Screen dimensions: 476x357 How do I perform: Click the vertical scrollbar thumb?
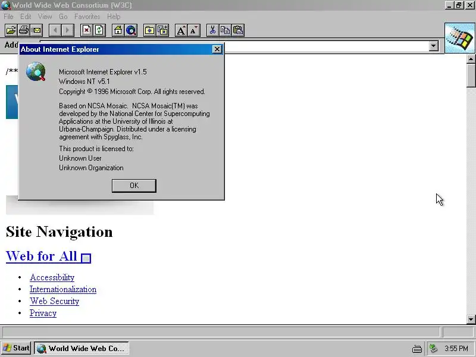click(471, 76)
